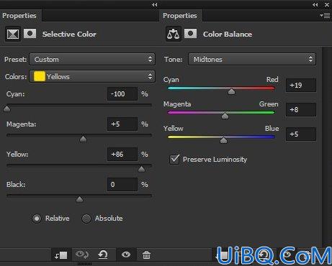Click the Selective Color Cyan slider handle
The width and height of the screenshot is (332, 266).
pos(7,109)
